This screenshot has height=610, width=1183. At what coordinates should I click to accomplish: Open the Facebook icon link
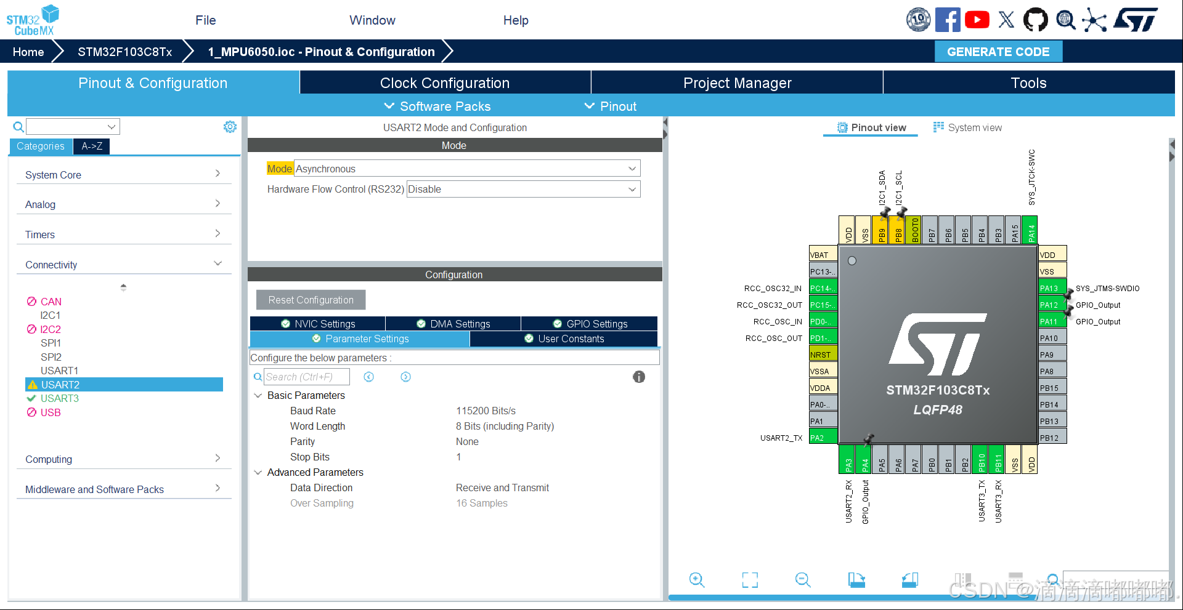click(948, 20)
